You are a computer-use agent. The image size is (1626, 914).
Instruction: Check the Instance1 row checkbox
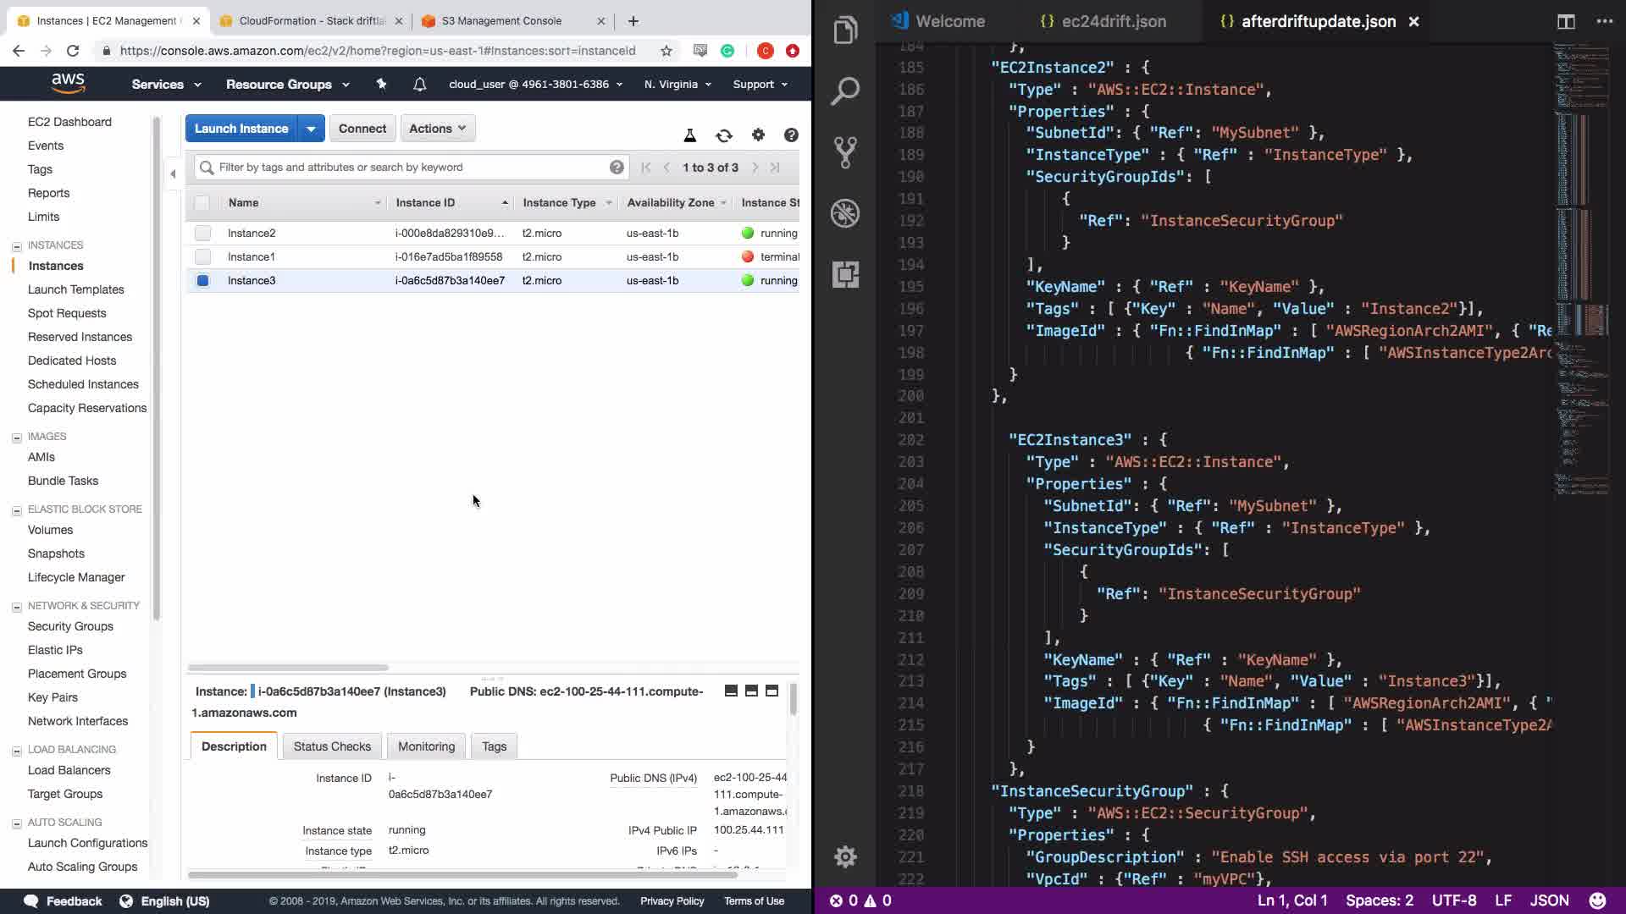pyautogui.click(x=202, y=256)
